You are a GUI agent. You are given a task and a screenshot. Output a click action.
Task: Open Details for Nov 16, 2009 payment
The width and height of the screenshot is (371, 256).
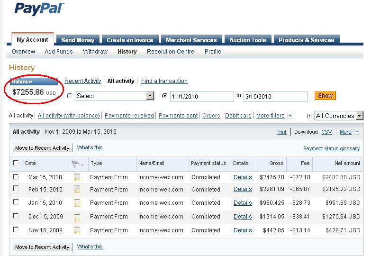coord(243,230)
